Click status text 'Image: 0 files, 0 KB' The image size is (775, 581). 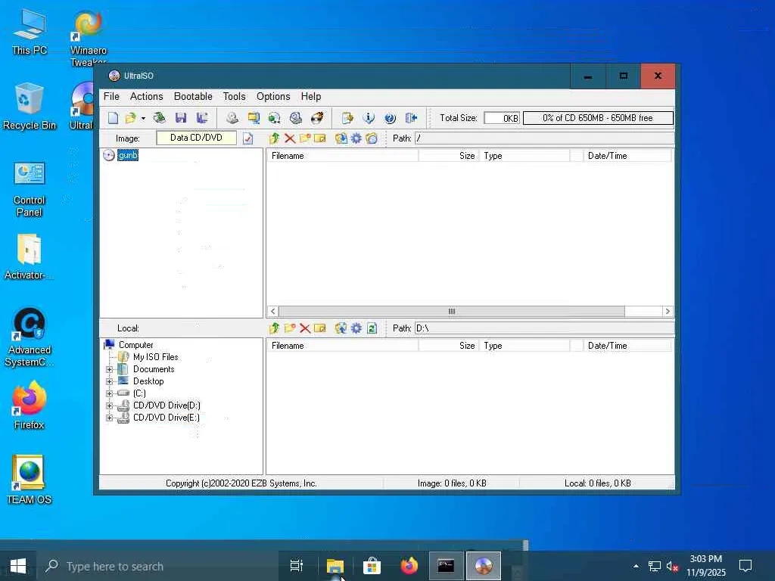452,483
